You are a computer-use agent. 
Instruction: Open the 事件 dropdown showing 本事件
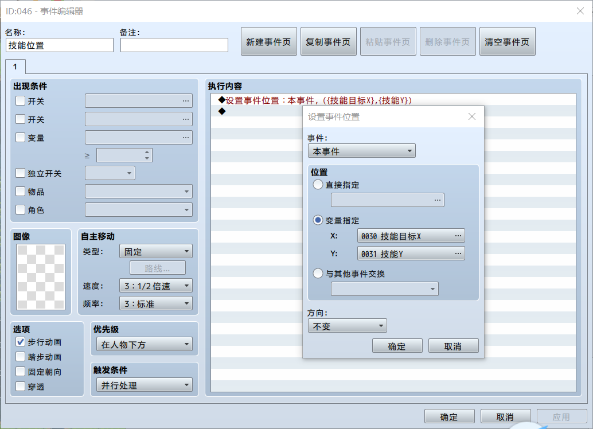(361, 151)
